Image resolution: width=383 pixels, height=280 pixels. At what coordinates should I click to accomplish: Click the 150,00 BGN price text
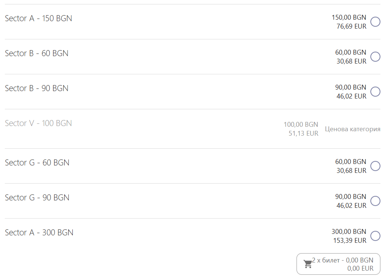click(x=349, y=17)
